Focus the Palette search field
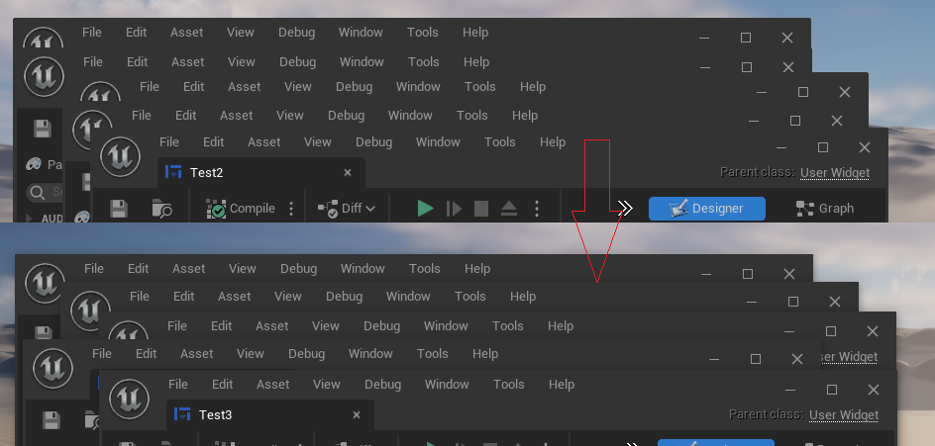This screenshot has width=935, height=446. tap(45, 192)
